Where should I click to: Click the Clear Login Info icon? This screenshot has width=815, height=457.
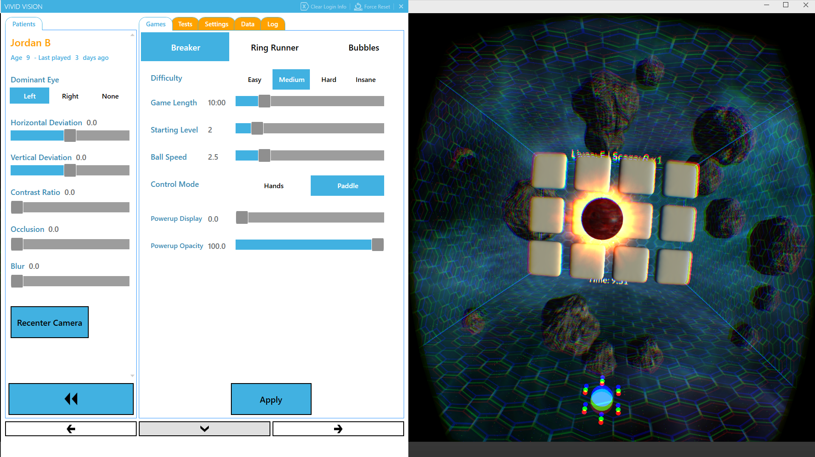click(x=304, y=6)
